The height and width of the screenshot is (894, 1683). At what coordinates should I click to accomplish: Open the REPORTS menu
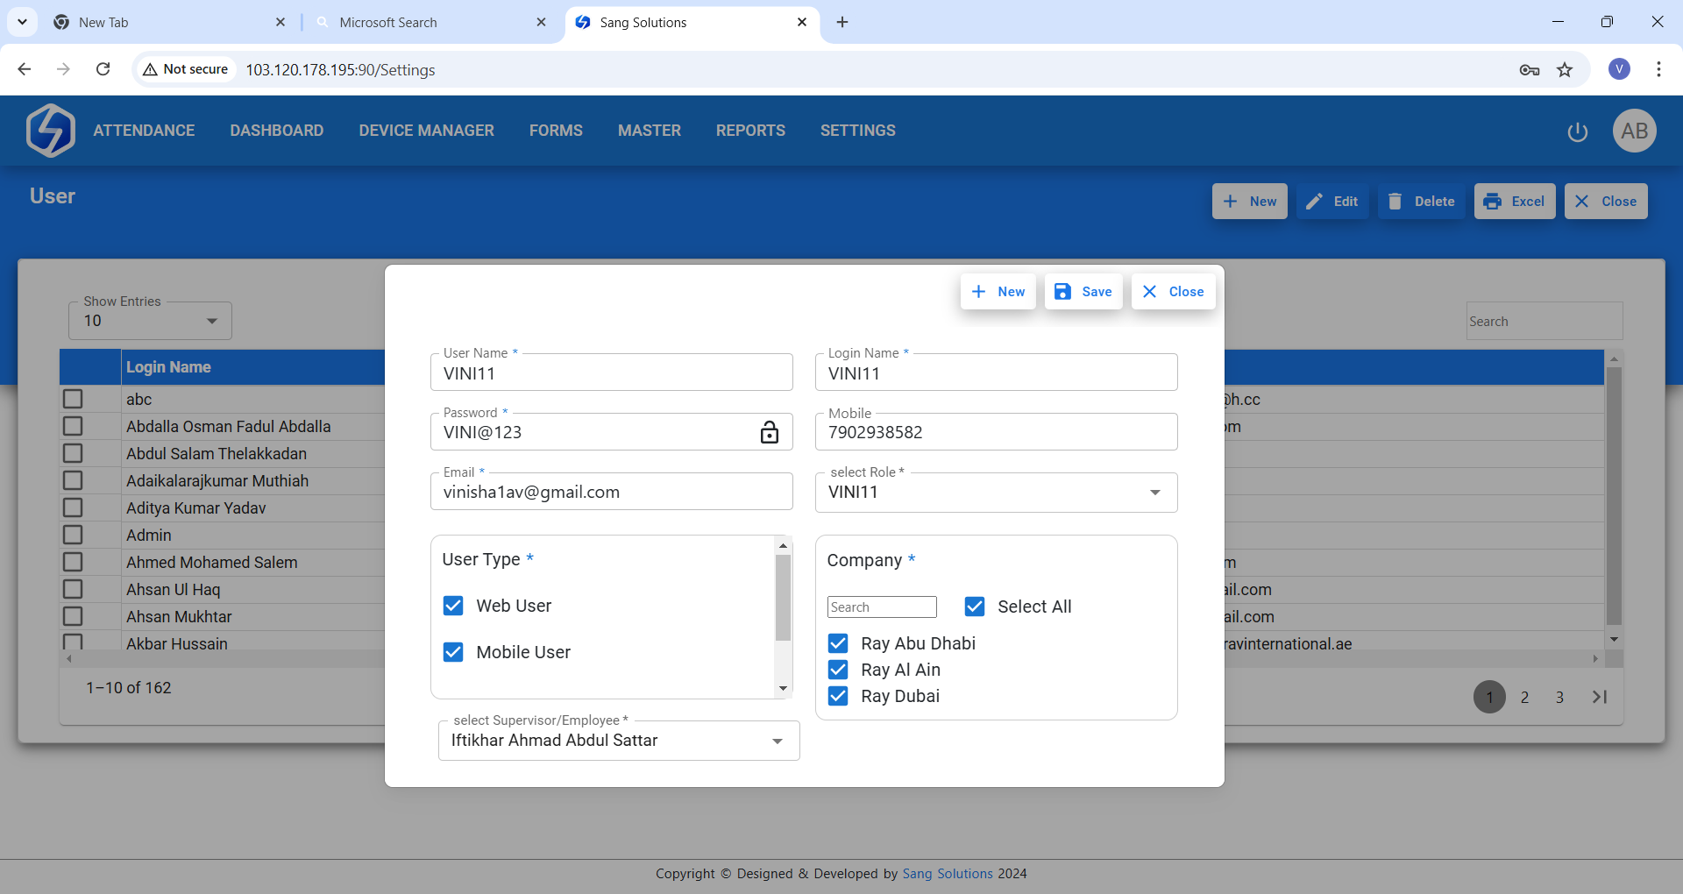750,131
